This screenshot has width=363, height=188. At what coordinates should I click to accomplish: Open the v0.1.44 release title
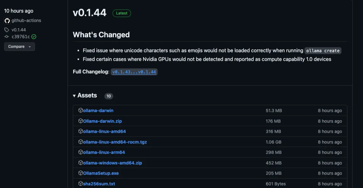89,13
